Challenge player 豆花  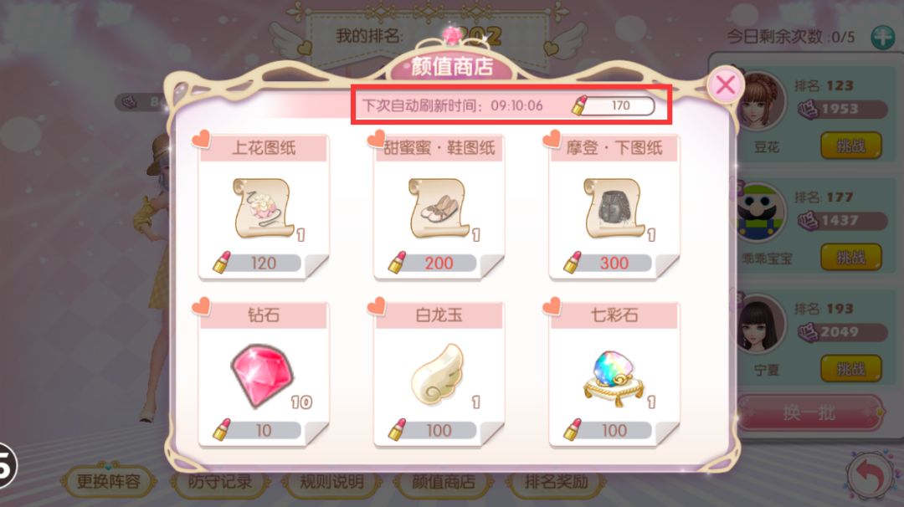coord(851,146)
